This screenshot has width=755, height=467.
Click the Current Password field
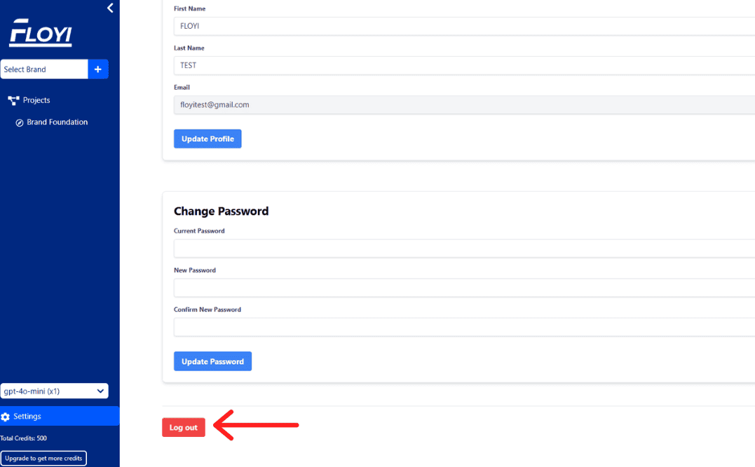(464, 249)
